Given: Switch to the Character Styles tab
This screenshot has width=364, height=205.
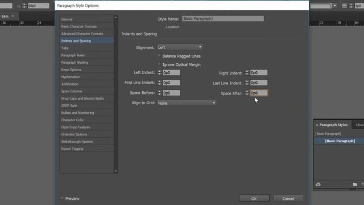Looking at the screenshot, I should point(359,125).
